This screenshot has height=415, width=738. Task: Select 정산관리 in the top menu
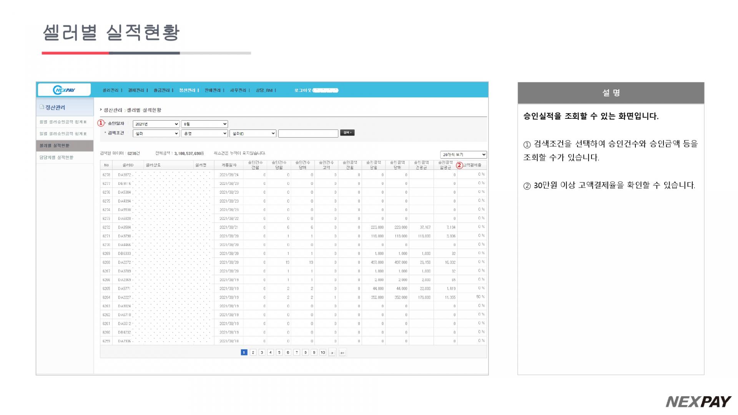click(187, 90)
